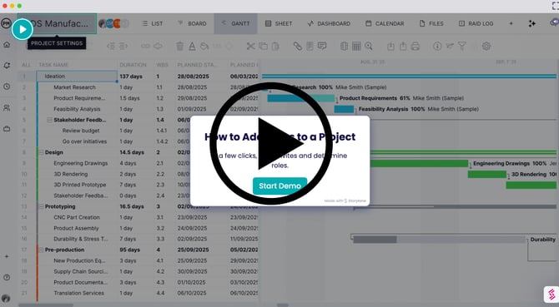The height and width of the screenshot is (307, 559).
Task: Click the zoom magnifier icon
Action: coord(369,47)
